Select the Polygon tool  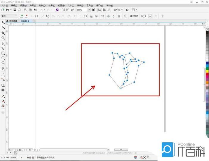click(3, 63)
